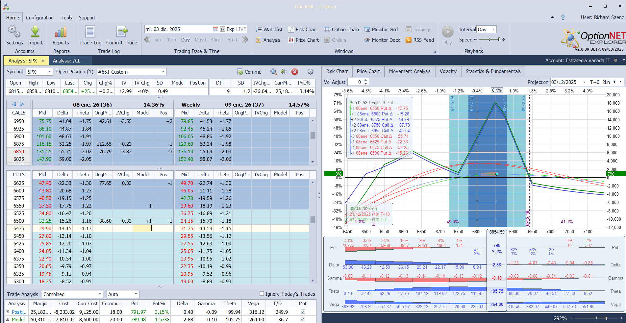This screenshot has width=626, height=323.
Task: Toggle Plot checkbox for the Position row
Action: click(303, 311)
